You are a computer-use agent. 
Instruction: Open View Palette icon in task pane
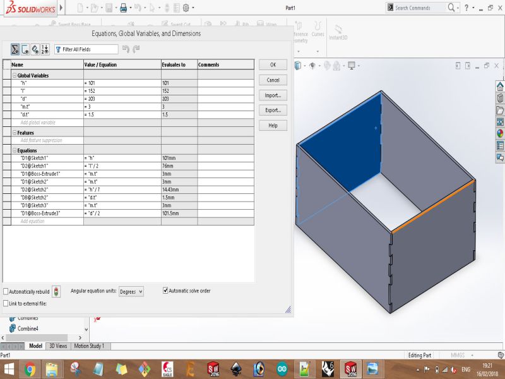500,122
